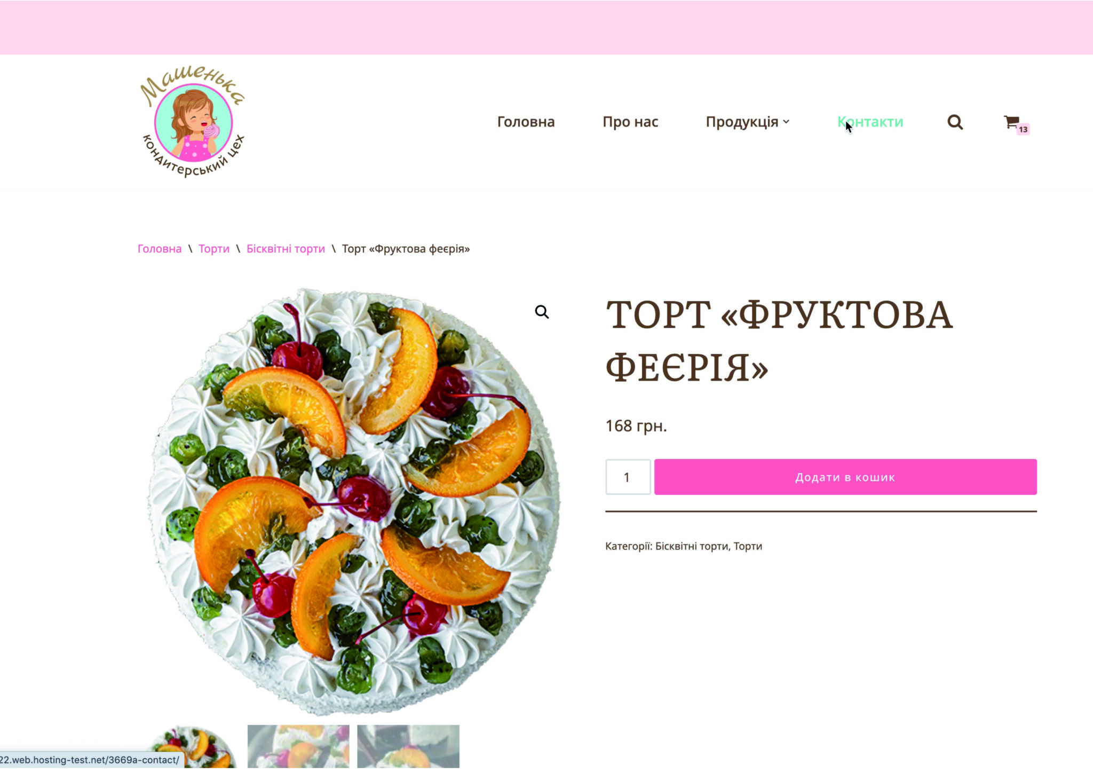Image resolution: width=1093 pixels, height=773 pixels.
Task: Click Головна breadcrumb link
Action: 160,249
